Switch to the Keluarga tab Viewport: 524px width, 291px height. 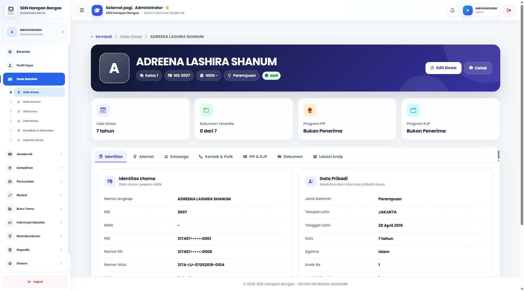click(x=176, y=157)
